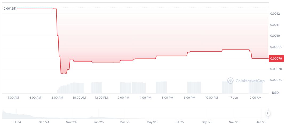
Task: Click the red 0.00079 current price tag
Action: 276,59
